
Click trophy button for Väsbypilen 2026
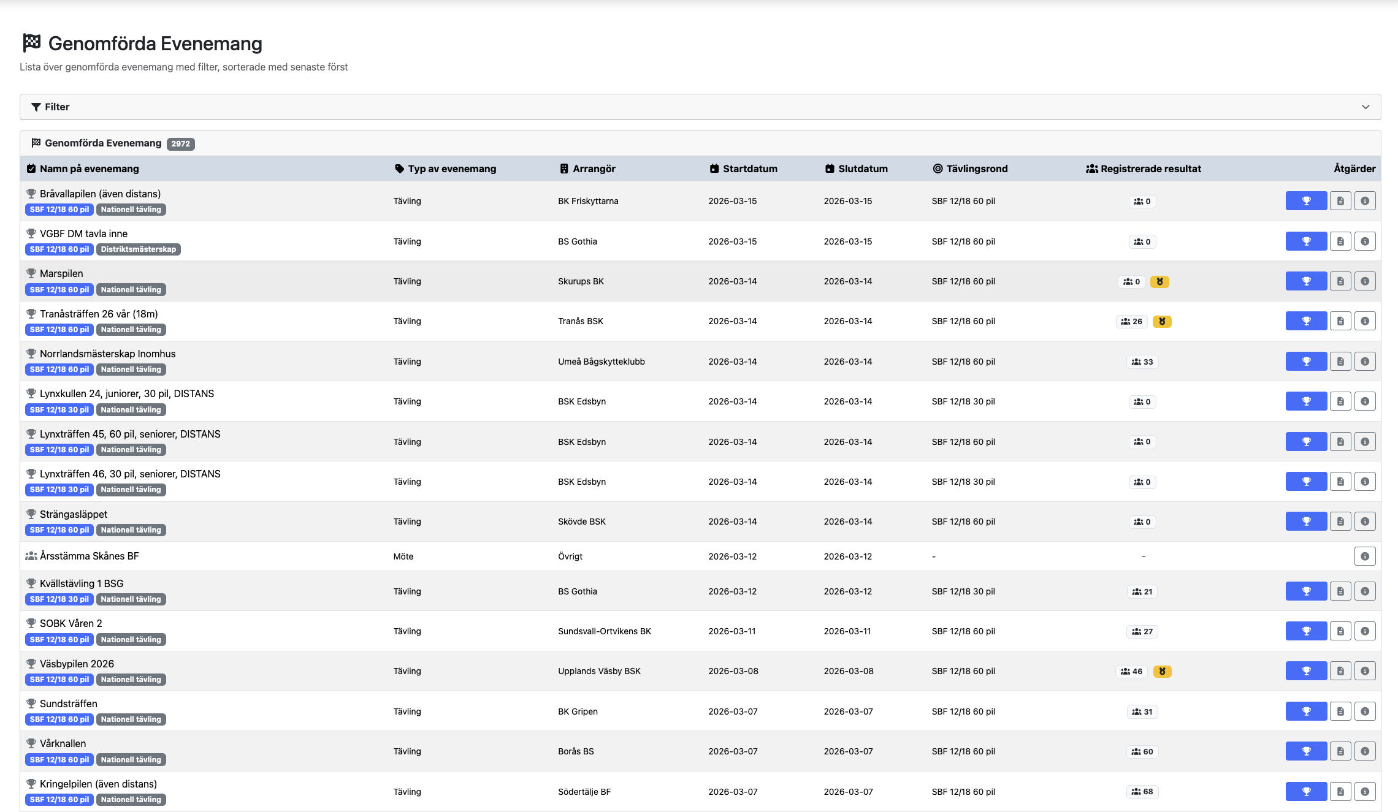[1306, 671]
